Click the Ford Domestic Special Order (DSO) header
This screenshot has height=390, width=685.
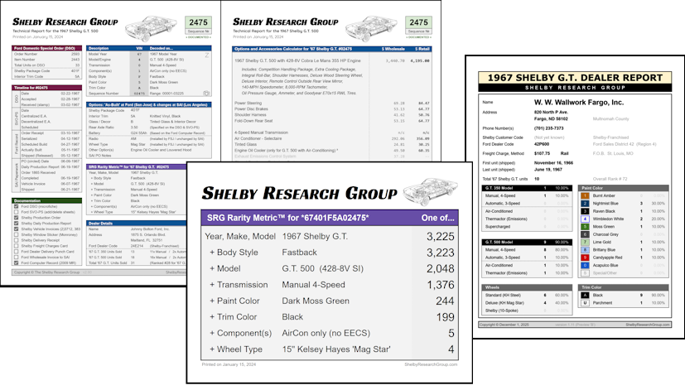46,48
